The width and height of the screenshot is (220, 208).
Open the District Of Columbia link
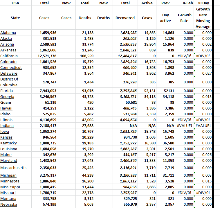(9, 82)
